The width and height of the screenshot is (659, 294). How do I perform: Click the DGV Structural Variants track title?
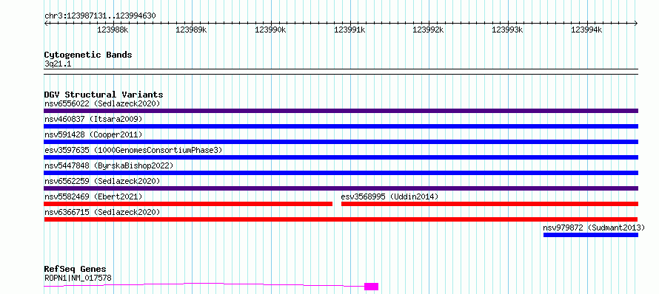tap(104, 95)
